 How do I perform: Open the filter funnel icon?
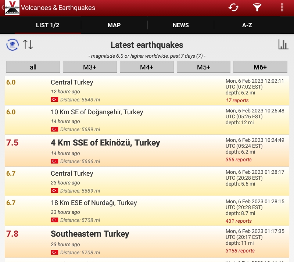(x=257, y=7)
